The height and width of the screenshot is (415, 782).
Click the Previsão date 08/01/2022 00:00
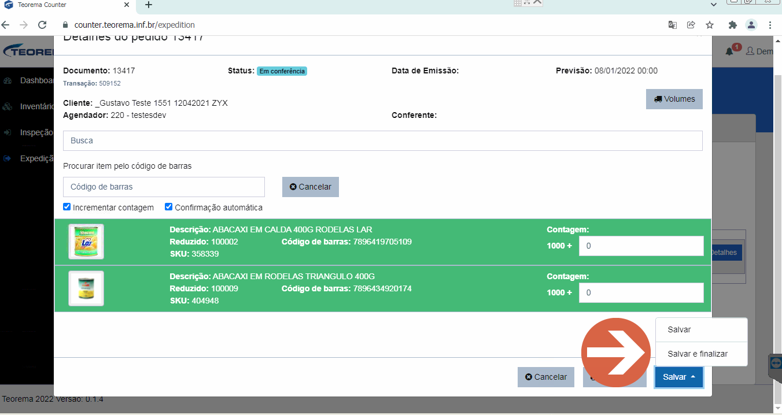click(x=626, y=71)
